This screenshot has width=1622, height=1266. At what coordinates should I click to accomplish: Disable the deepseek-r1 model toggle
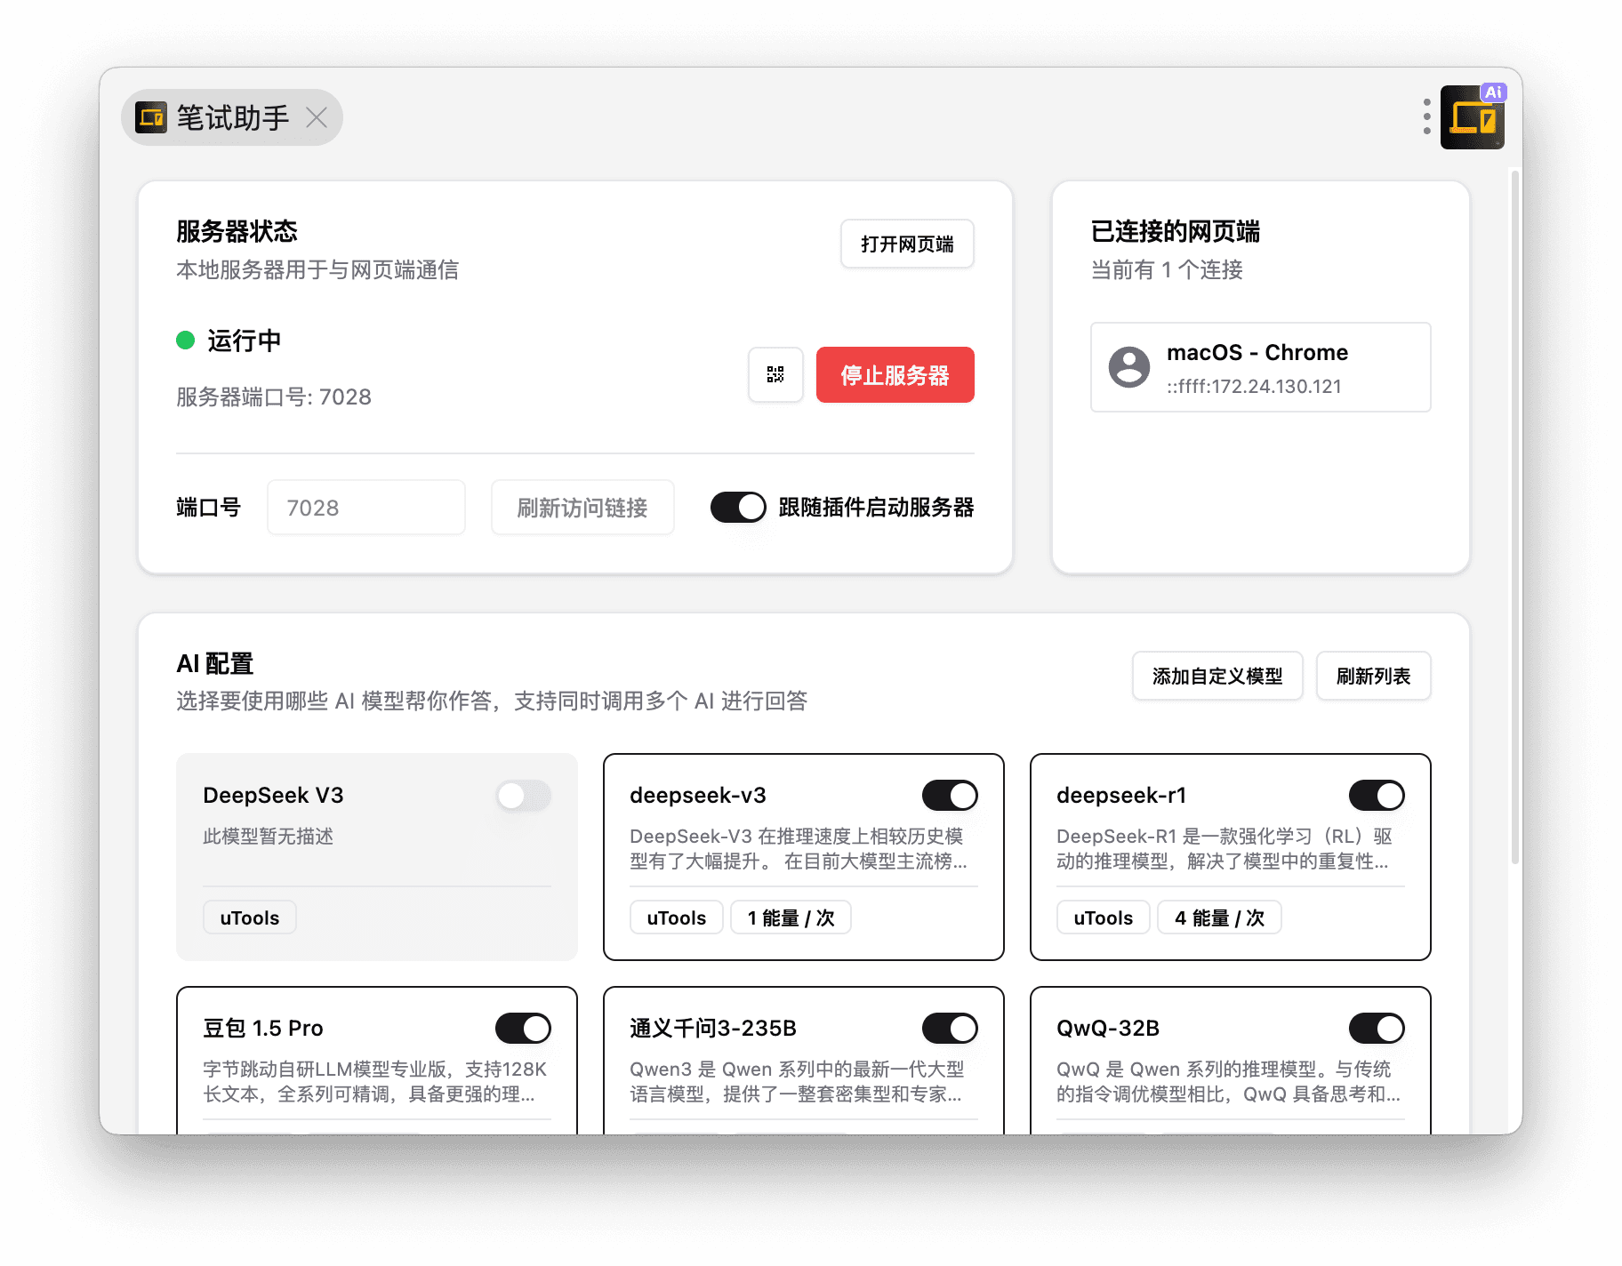1377,796
